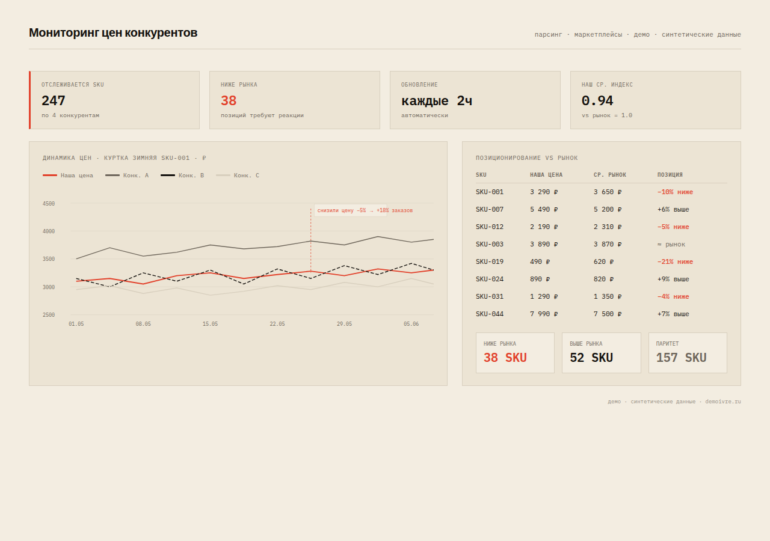Screen dimensions: 770x541
Task: Select the SKU-001 table row
Action: click(x=602, y=192)
